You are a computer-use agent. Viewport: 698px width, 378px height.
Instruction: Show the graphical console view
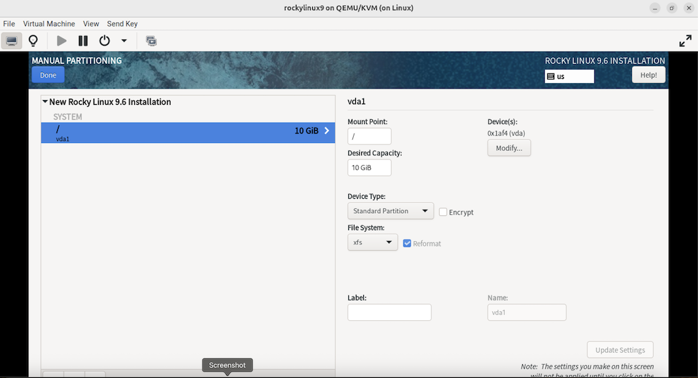pyautogui.click(x=12, y=41)
